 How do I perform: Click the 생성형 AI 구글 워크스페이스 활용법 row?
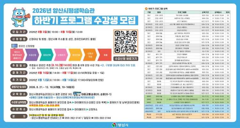pyautogui.click(x=187, y=90)
